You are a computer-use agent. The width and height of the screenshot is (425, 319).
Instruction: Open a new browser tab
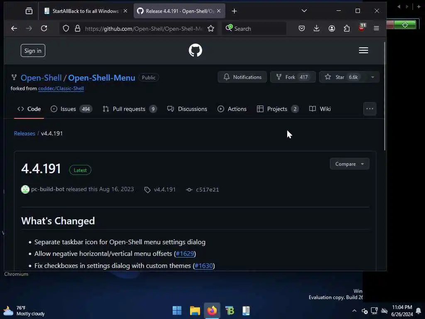234,11
